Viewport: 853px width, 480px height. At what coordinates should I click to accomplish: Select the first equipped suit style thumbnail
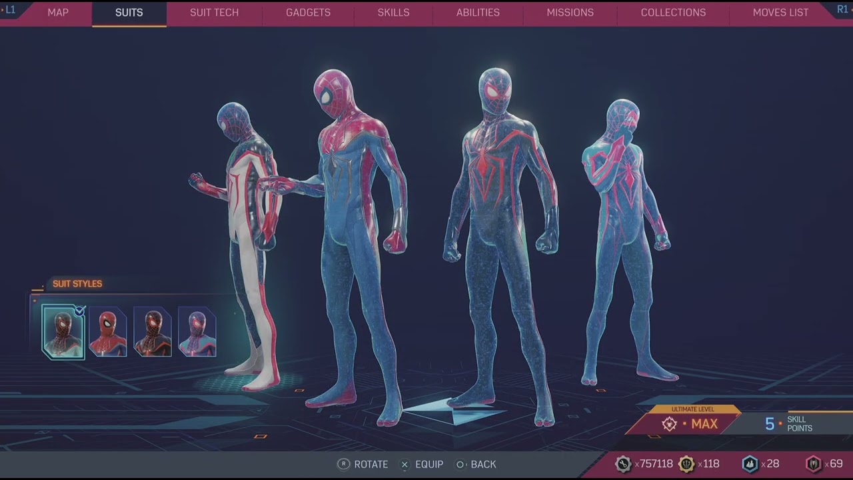click(63, 332)
